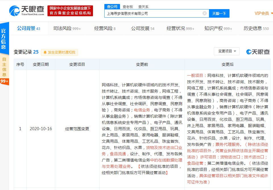The height and width of the screenshot is (190, 273).
Task: Click the 变更项目 column header
Action: [x=77, y=65]
